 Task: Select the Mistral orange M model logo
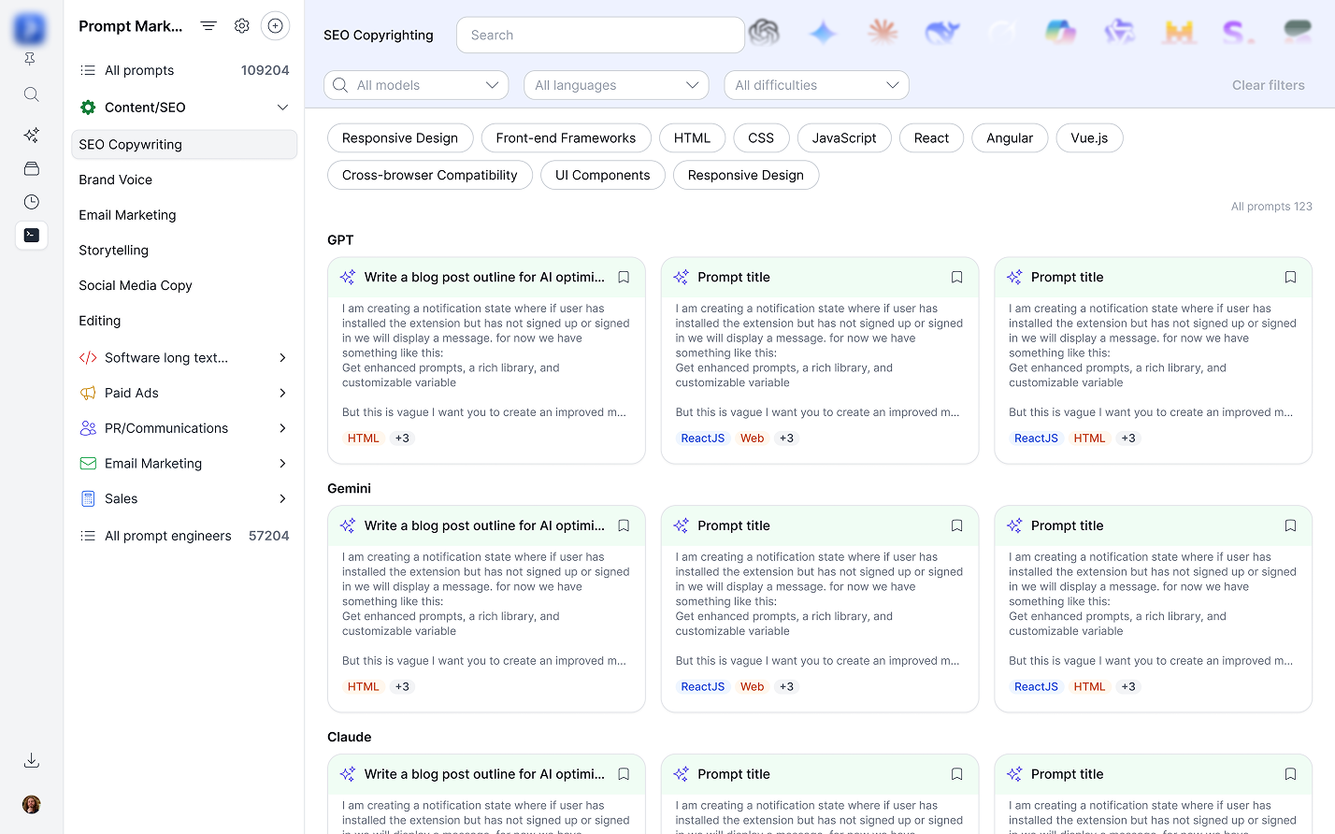1179,33
